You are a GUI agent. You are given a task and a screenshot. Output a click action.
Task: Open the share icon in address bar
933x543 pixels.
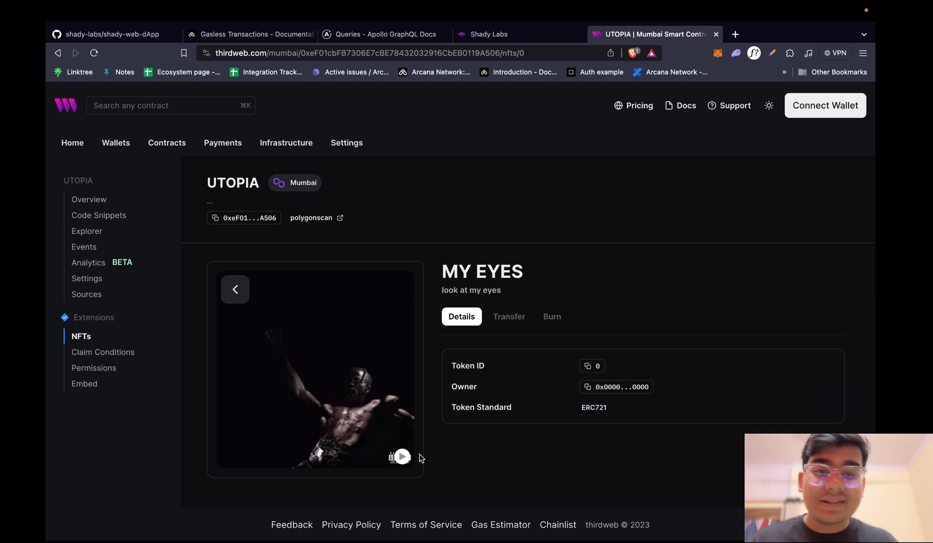tap(610, 53)
